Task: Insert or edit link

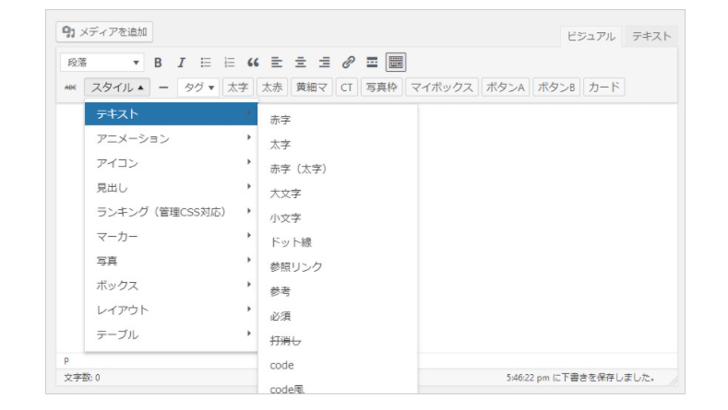Action: pos(348,62)
